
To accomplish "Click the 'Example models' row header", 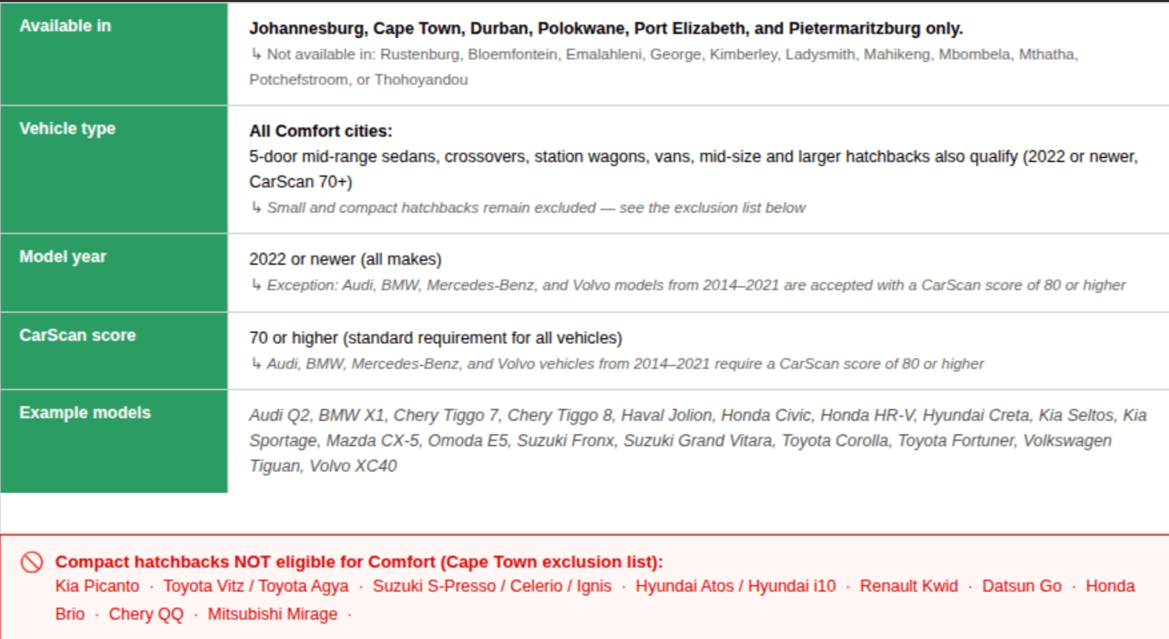I will (114, 442).
